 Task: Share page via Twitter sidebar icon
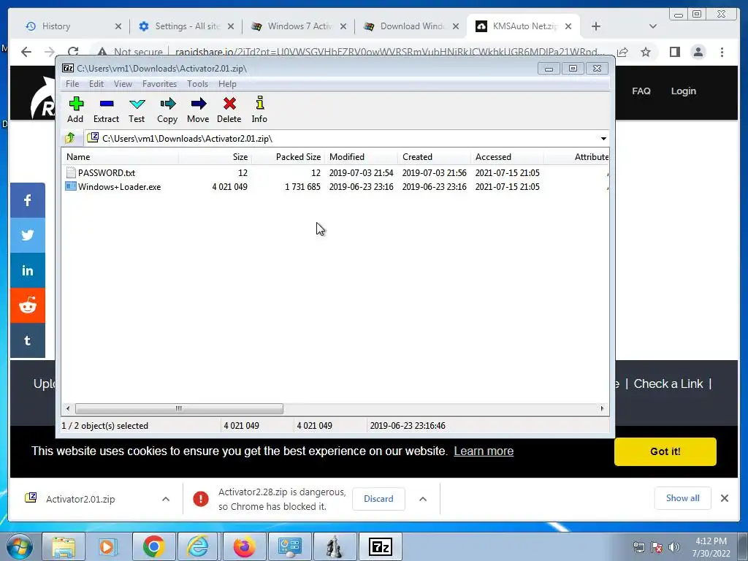coord(28,235)
